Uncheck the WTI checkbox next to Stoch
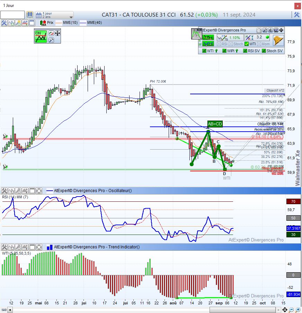The height and width of the screenshot is (313, 302). (247, 44)
